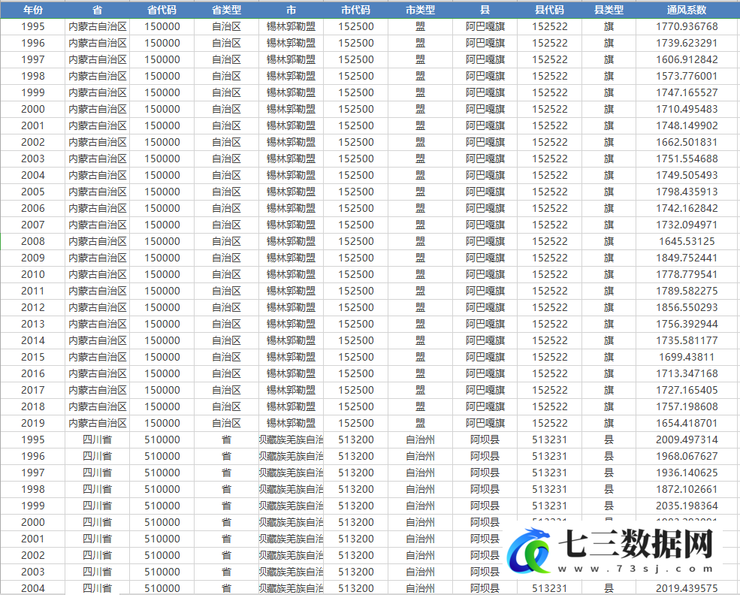The height and width of the screenshot is (595, 740).
Task: Click the value 1645.53125
Action: (x=687, y=241)
